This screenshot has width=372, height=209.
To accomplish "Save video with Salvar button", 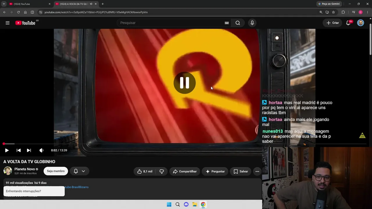I will pos(241,172).
